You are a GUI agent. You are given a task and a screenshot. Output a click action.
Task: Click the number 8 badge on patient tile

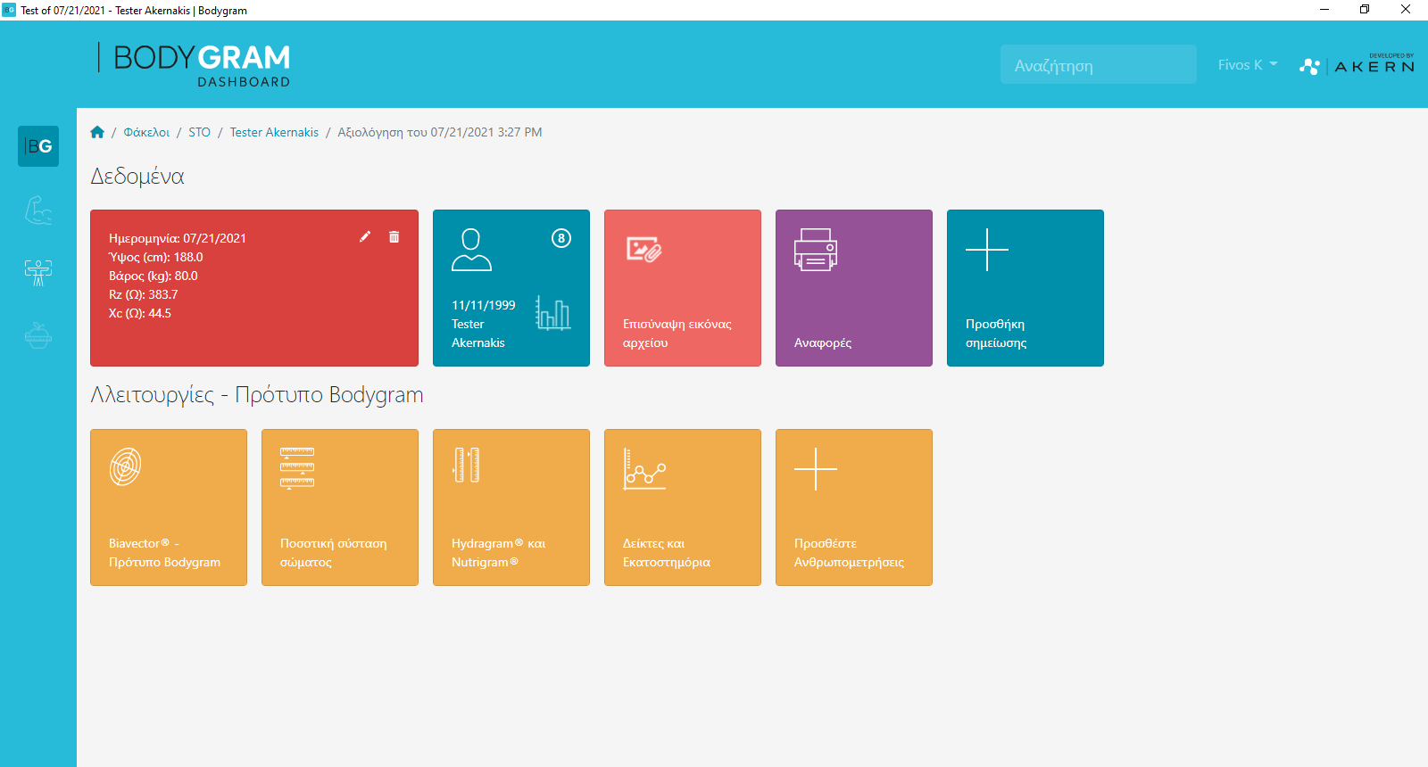pyautogui.click(x=561, y=238)
